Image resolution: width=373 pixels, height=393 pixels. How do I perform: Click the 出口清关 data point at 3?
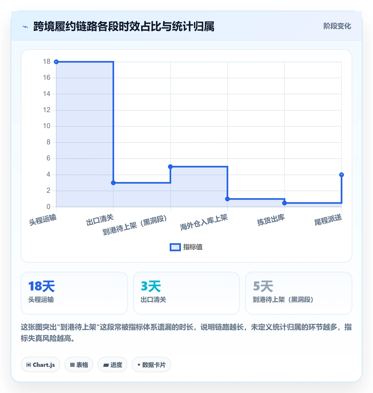point(113,183)
